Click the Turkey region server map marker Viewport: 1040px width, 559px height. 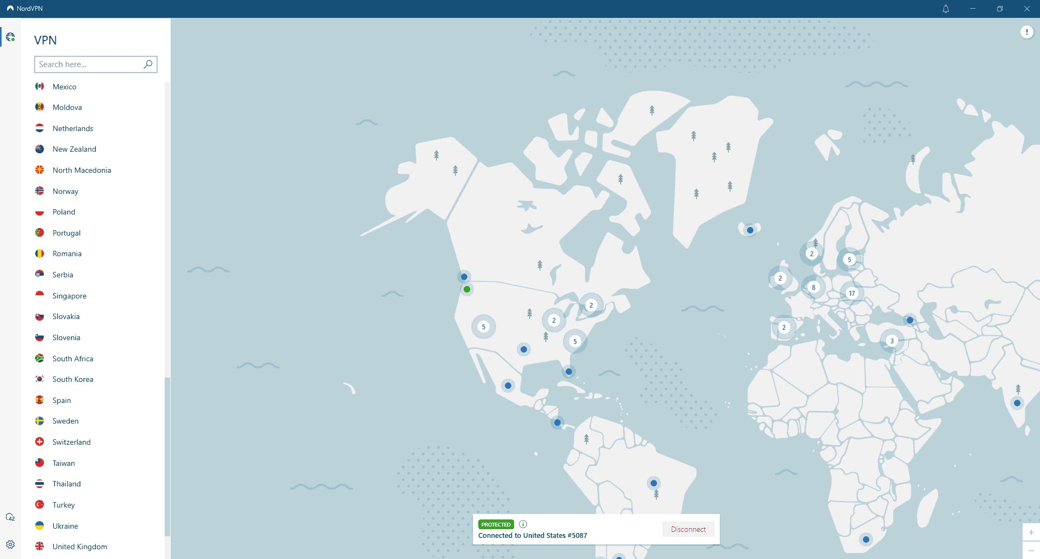(910, 321)
